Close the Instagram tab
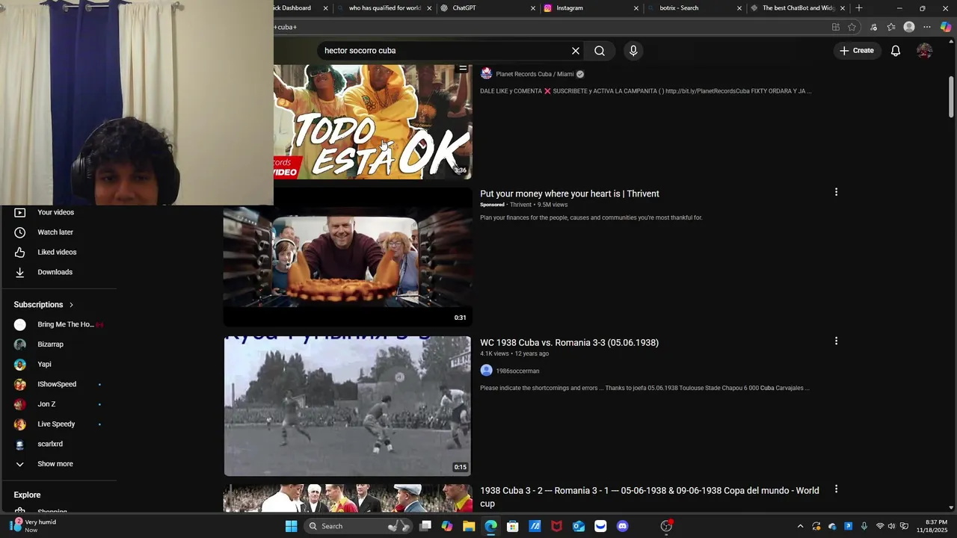 (x=636, y=8)
